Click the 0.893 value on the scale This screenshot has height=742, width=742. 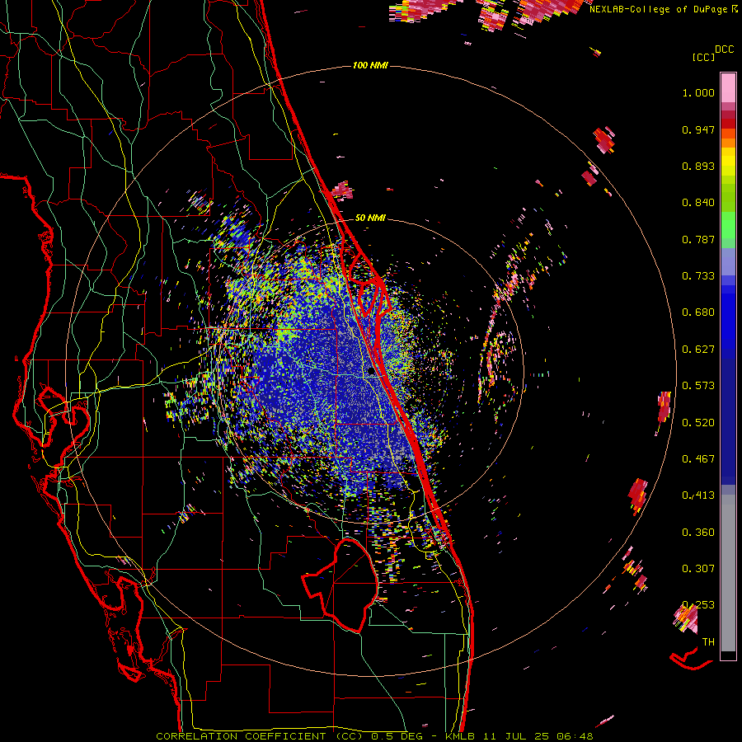click(698, 166)
